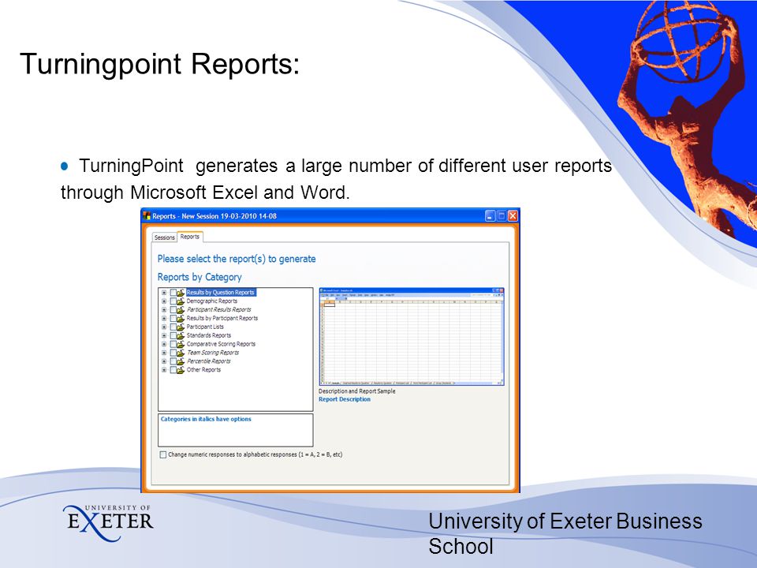Click the University of Exeter logo
This screenshot has height=568, width=757.
[109, 523]
